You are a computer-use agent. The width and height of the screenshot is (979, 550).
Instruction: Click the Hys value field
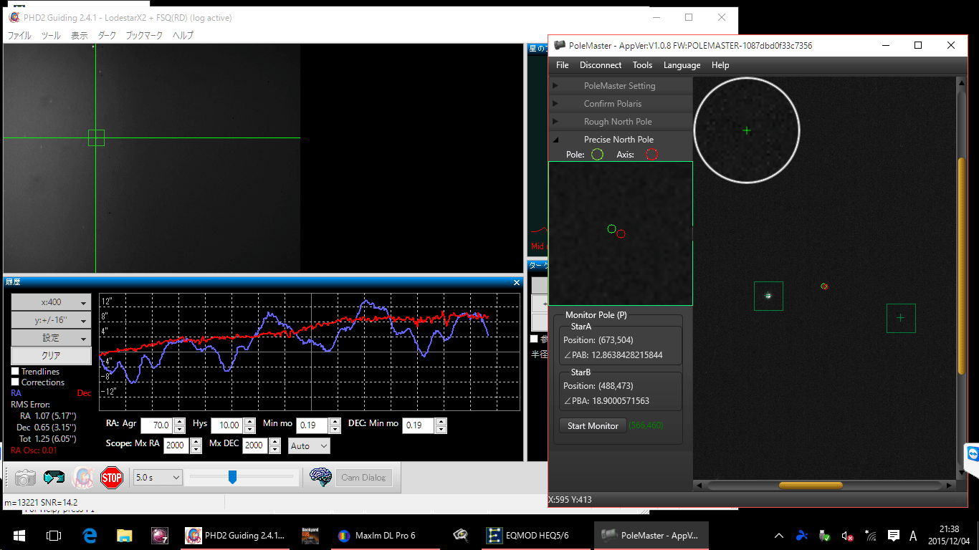(227, 425)
